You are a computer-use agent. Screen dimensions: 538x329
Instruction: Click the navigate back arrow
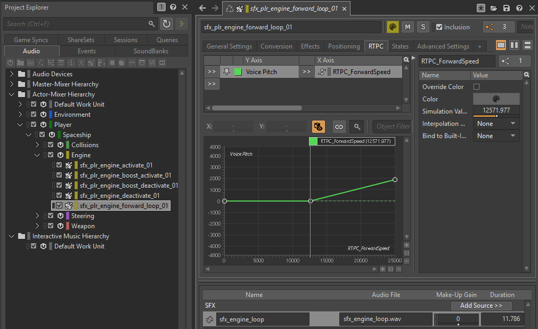point(202,8)
